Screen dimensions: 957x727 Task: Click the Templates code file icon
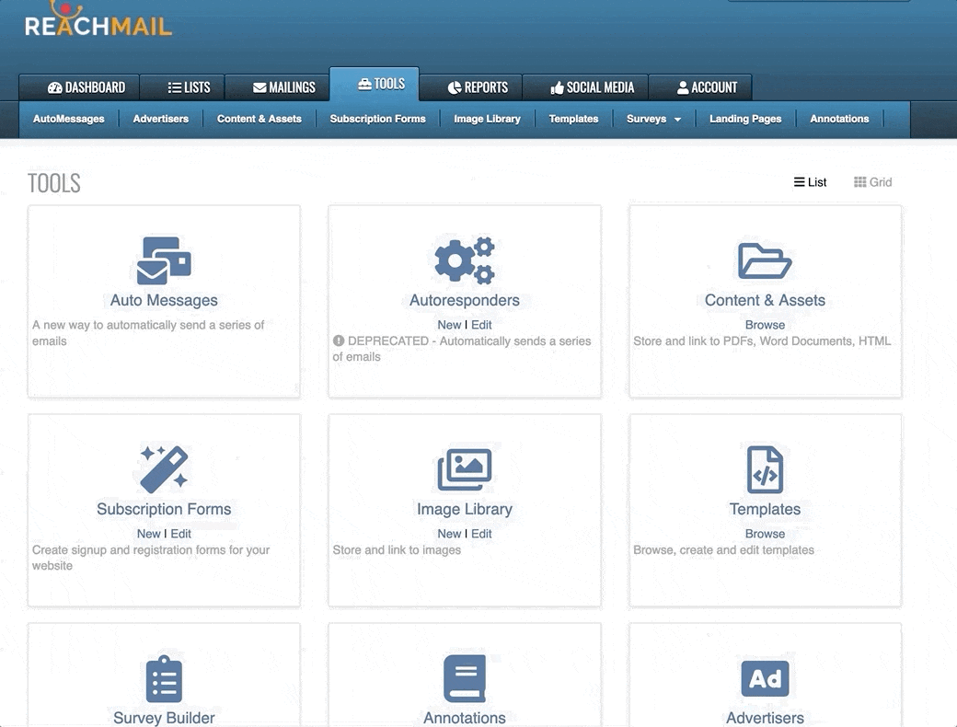click(x=765, y=469)
